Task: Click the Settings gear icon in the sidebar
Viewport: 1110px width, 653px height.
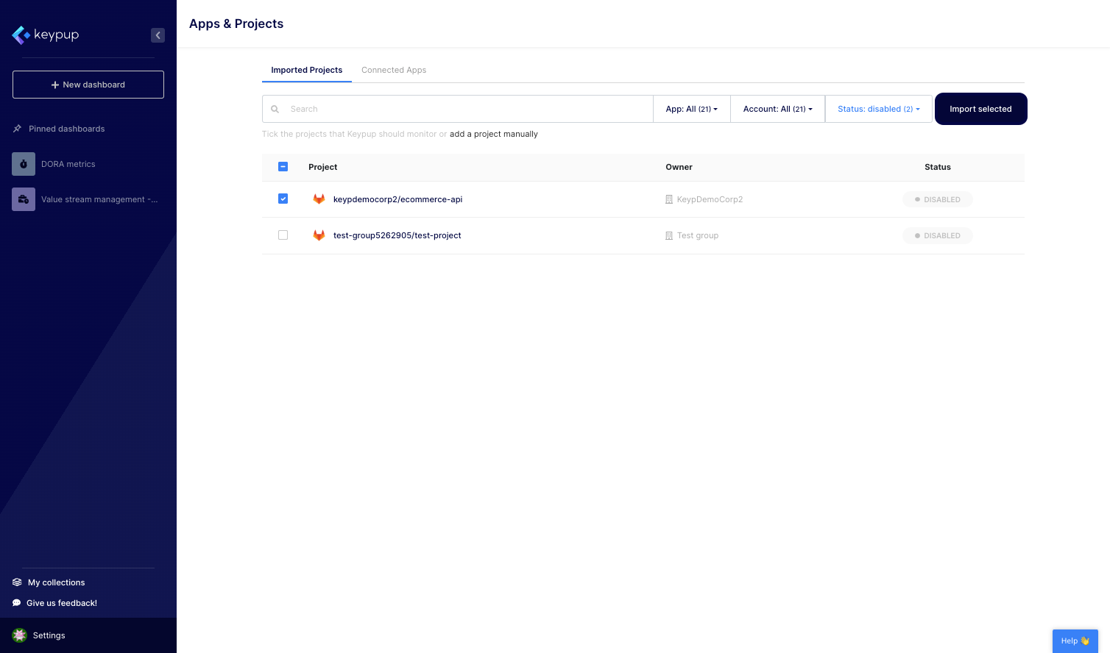Action: (x=19, y=635)
